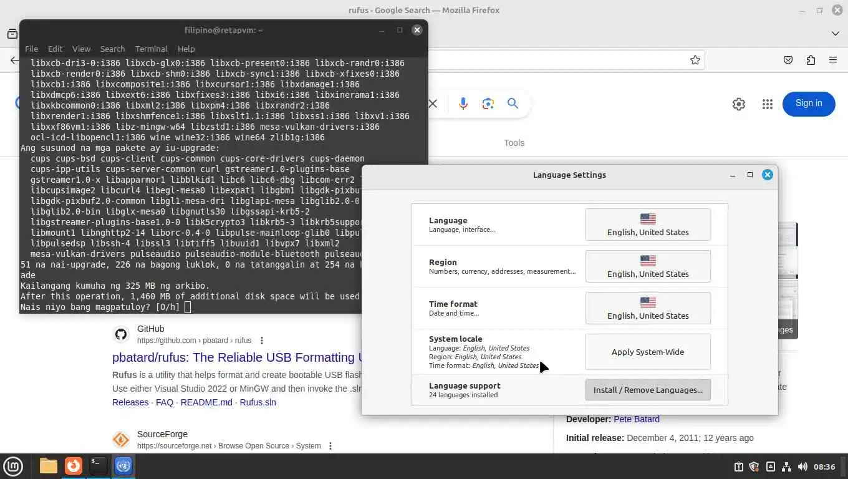Search by image with Google Lens icon
Viewport: 848px width, 479px height.
click(x=488, y=104)
